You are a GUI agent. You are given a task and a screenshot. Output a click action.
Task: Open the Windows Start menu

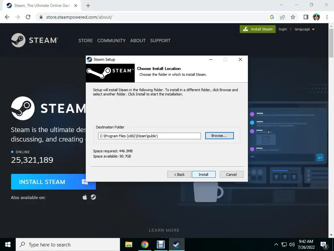(8, 244)
